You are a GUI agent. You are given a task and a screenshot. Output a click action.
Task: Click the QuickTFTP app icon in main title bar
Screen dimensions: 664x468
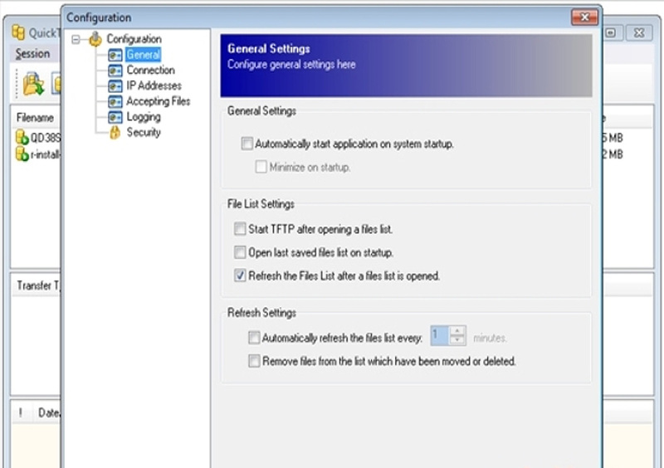[18, 32]
